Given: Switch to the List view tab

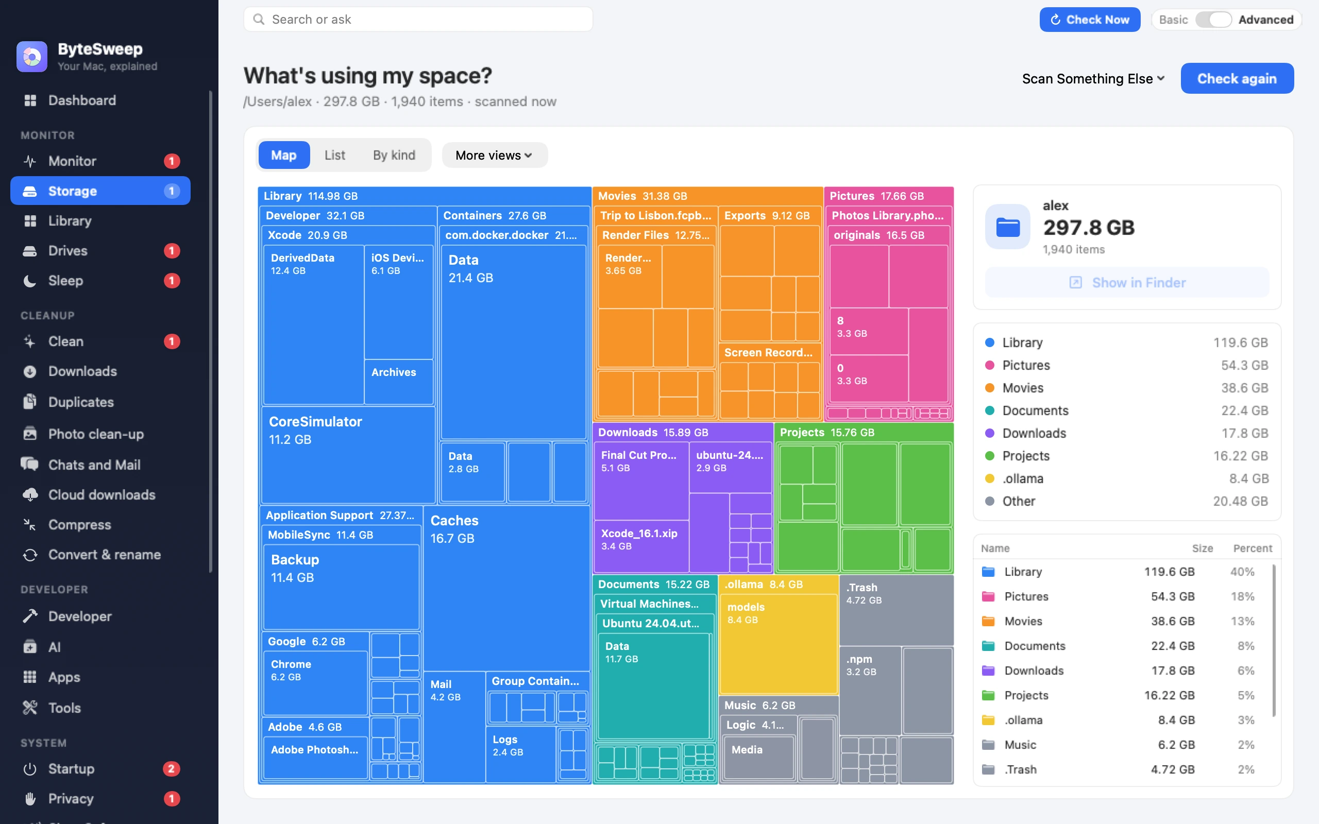Looking at the screenshot, I should point(335,156).
